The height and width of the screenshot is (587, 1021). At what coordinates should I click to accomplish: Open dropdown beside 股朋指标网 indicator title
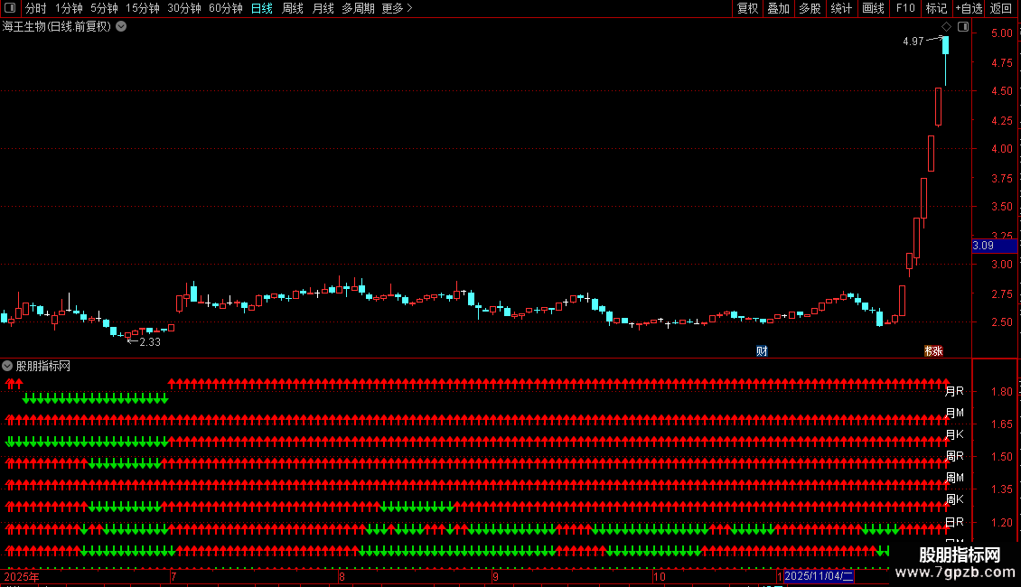coord(7,367)
